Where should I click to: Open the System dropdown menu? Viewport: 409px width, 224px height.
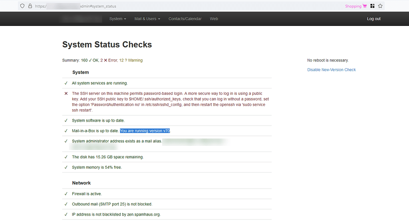click(117, 19)
